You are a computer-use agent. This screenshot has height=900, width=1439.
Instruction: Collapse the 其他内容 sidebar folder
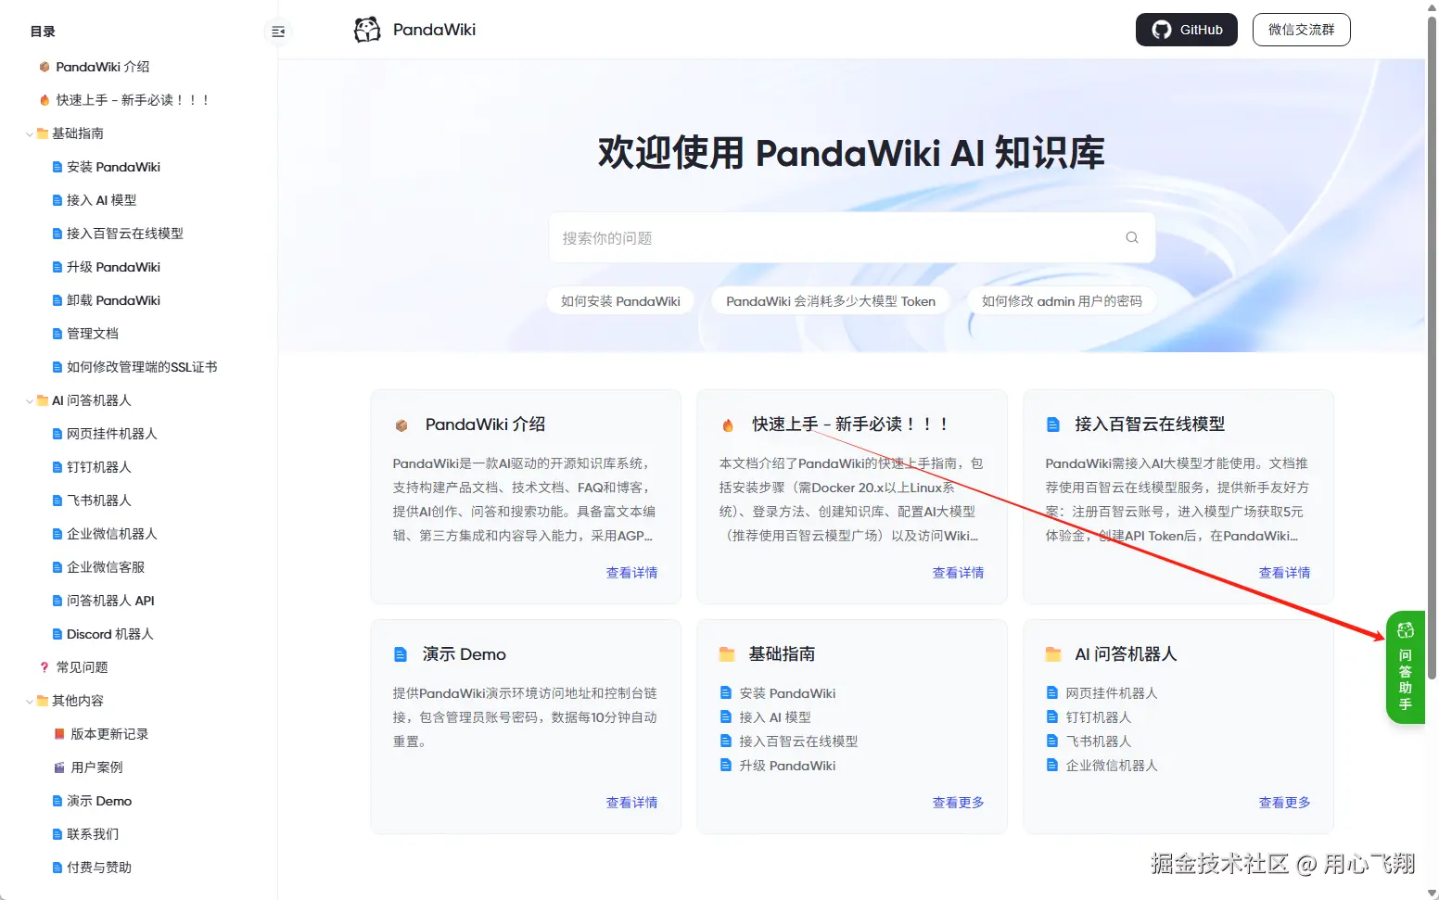[30, 702]
